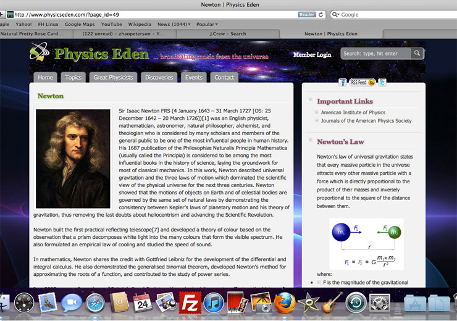Reload page with the refresh arrow
This screenshot has width=457, height=321.
(321, 15)
